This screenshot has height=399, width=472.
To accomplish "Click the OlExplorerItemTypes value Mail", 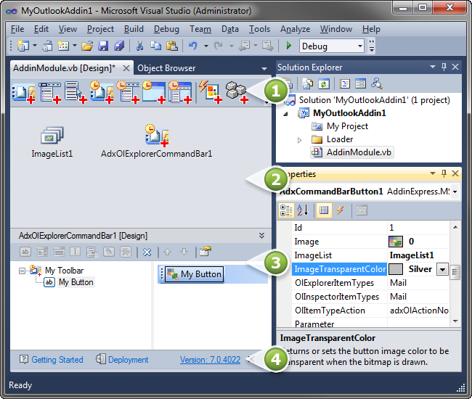I will click(x=398, y=283).
